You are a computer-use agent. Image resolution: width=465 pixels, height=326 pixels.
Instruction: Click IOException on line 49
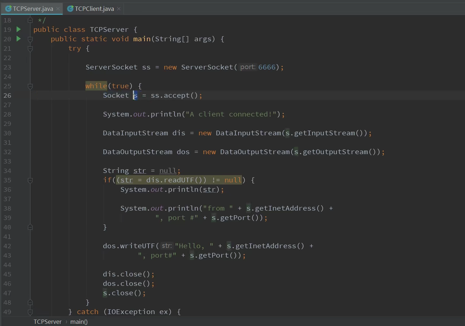tap(131, 312)
